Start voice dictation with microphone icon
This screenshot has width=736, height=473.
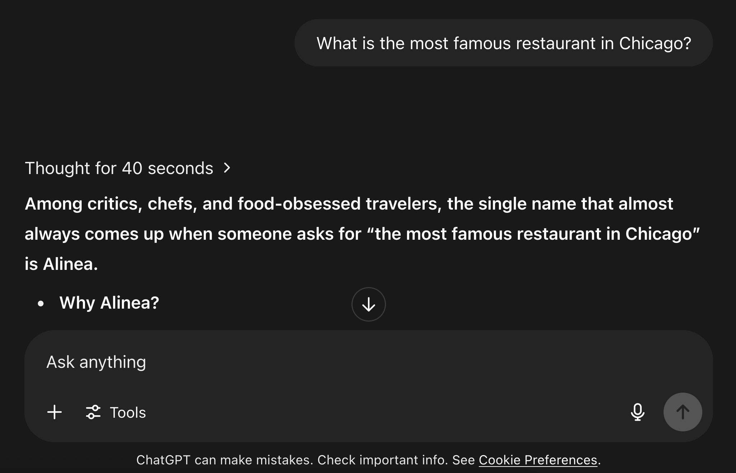tap(637, 412)
